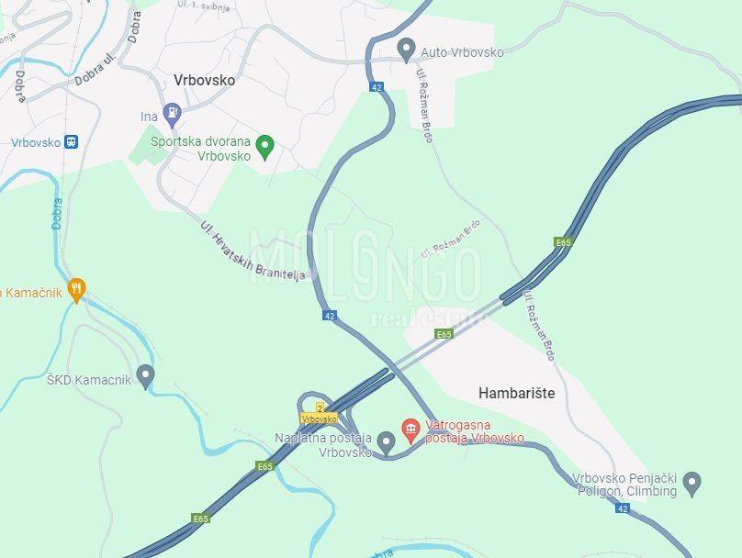The image size is (742, 558).
Task: Click the Hambarište place label
Action: pos(517,393)
